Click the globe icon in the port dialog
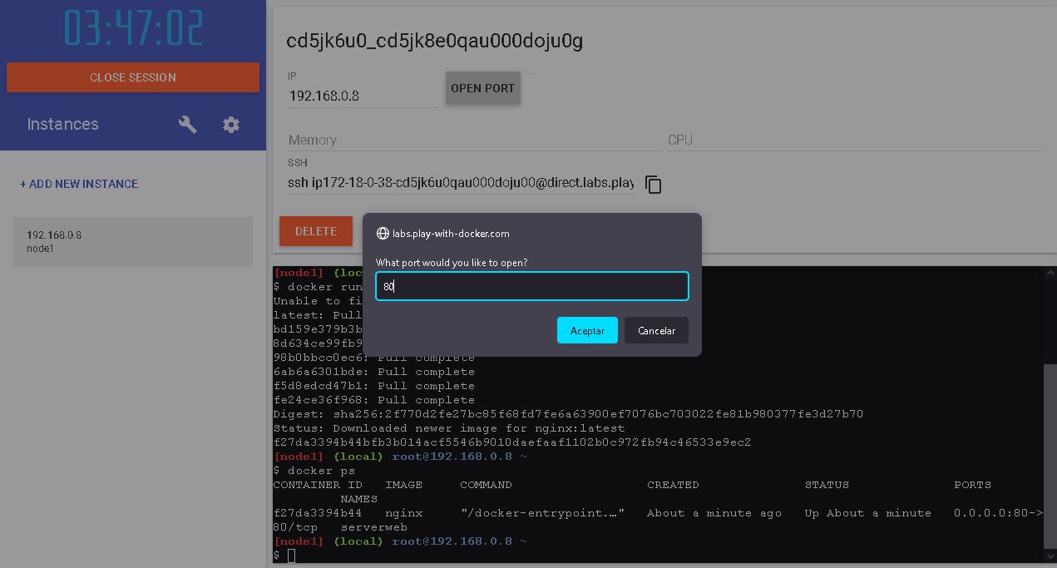The width and height of the screenshot is (1057, 568). pyautogui.click(x=382, y=234)
